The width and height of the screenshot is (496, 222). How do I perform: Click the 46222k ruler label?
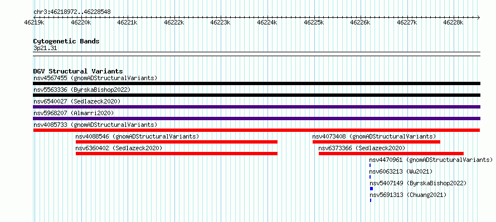174,22
